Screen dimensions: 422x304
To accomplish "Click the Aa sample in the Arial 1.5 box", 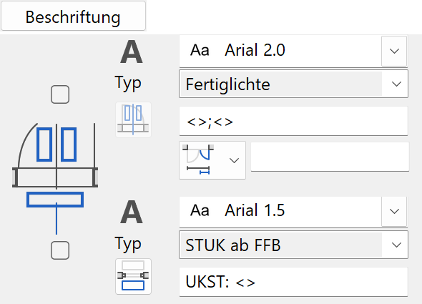I will coord(200,210).
